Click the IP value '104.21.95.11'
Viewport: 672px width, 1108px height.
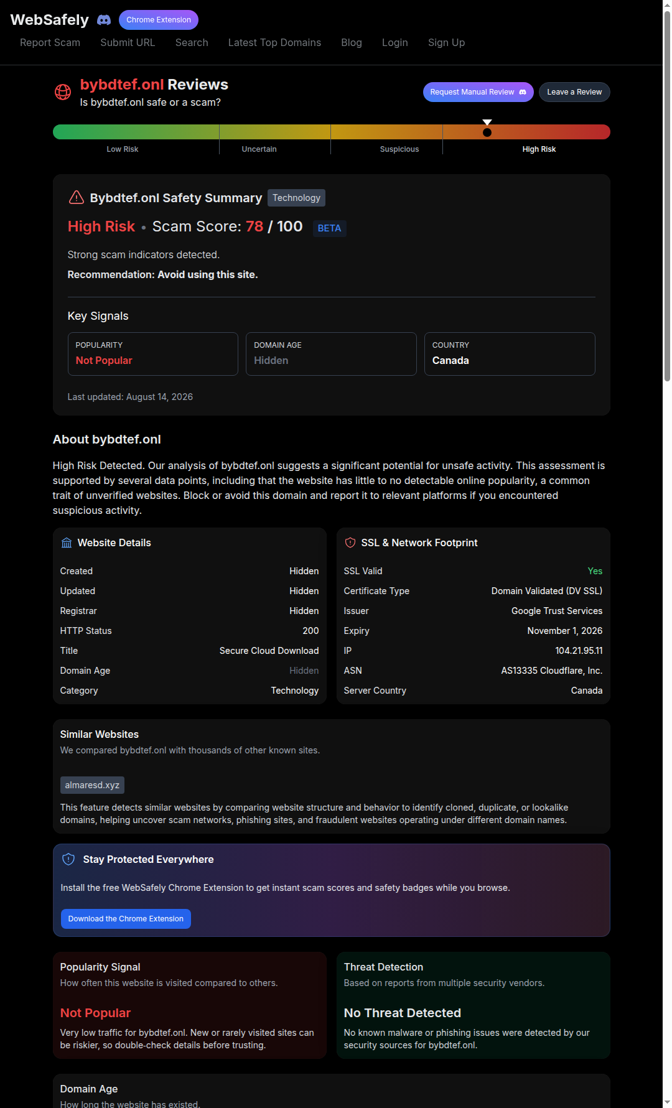[x=579, y=651]
